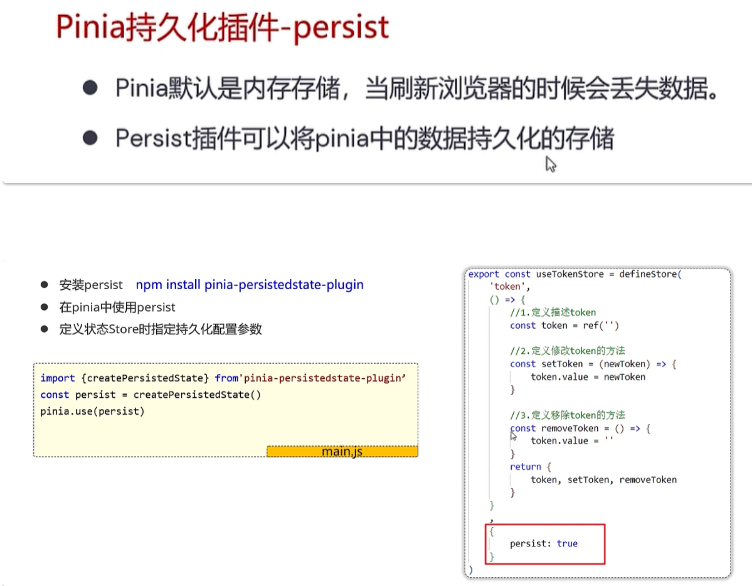Image resolution: width=752 pixels, height=586 pixels.
Task: Click the bullet dot before "在pinia中使用persist"
Action: (45, 307)
